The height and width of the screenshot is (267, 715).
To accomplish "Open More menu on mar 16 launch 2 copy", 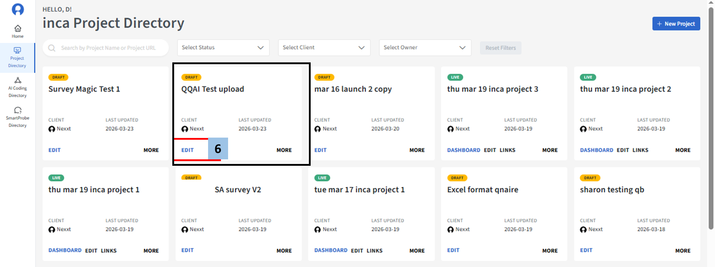I will click(x=417, y=150).
